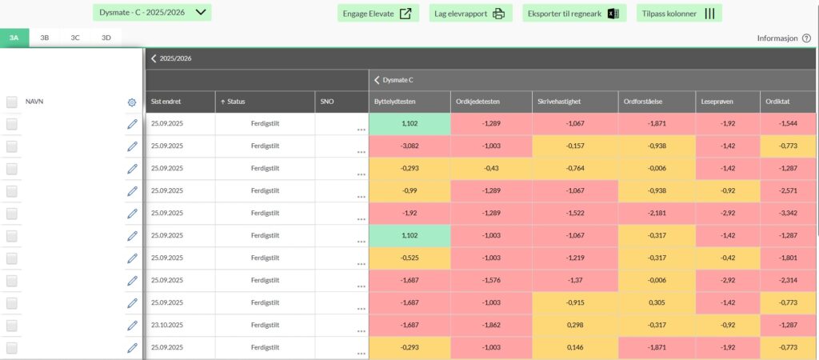
Task: Click the Leseprøven column header
Action: tap(728, 102)
